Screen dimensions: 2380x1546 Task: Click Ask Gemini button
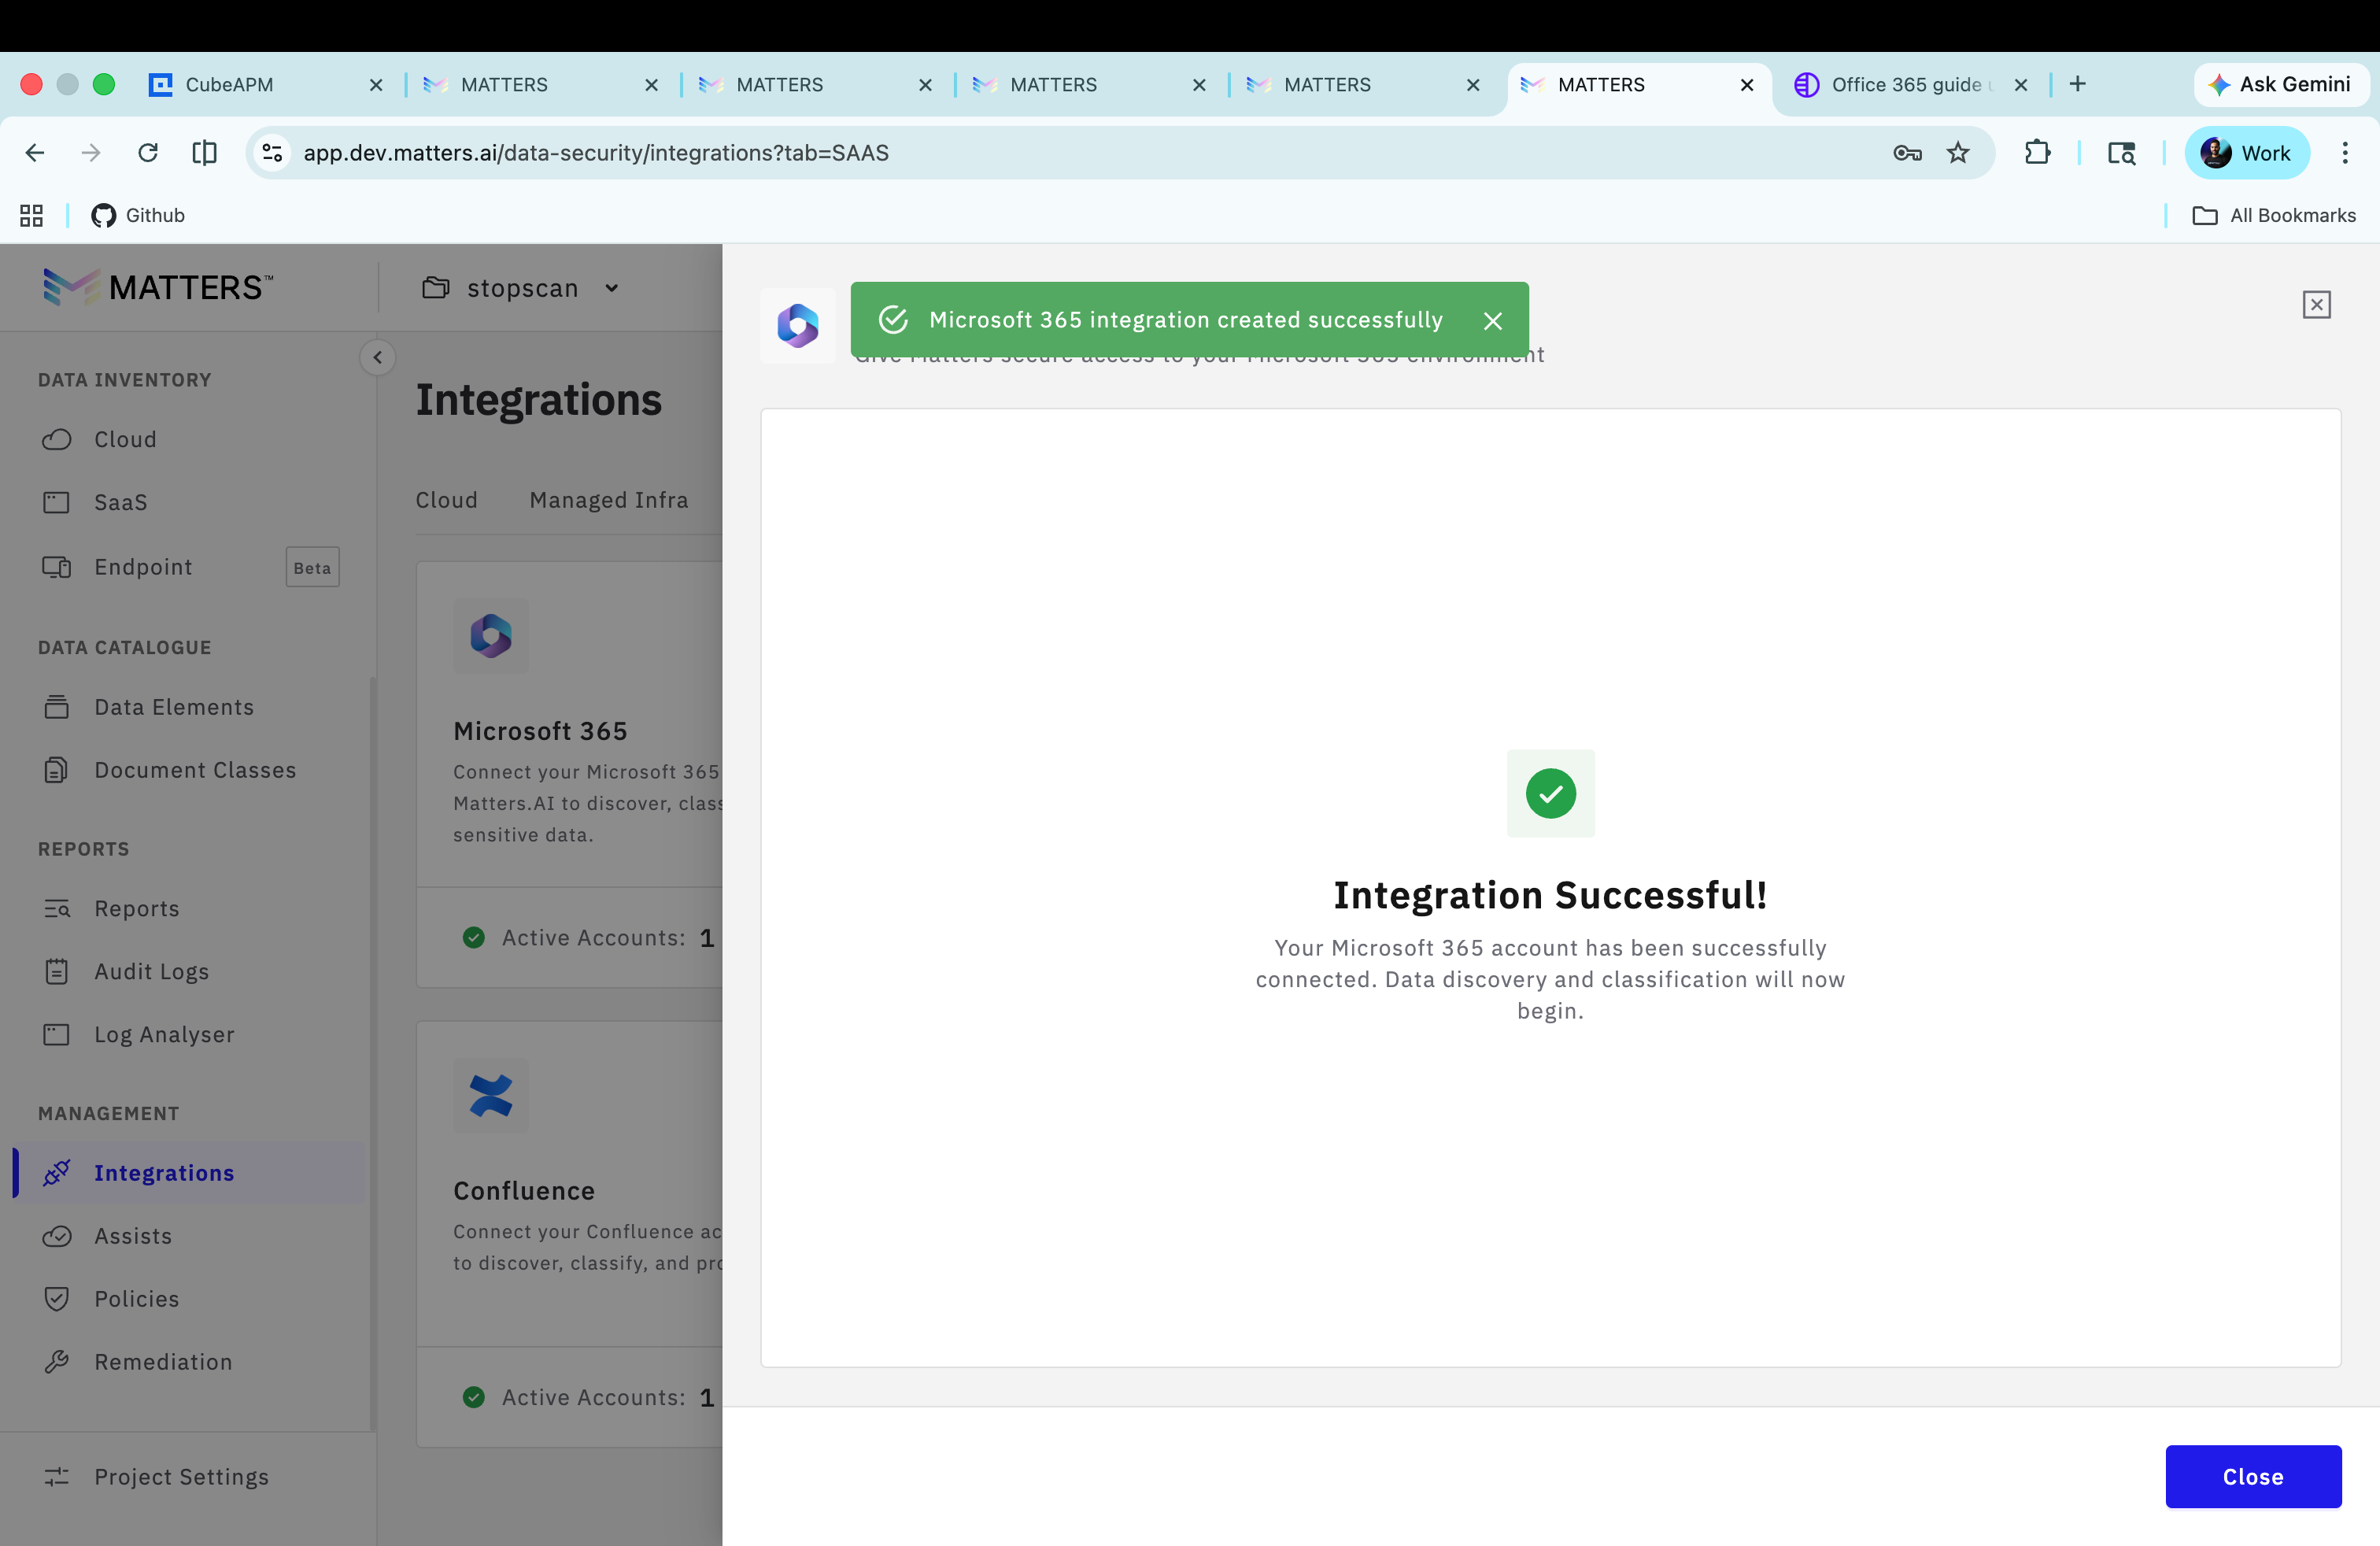click(2280, 84)
